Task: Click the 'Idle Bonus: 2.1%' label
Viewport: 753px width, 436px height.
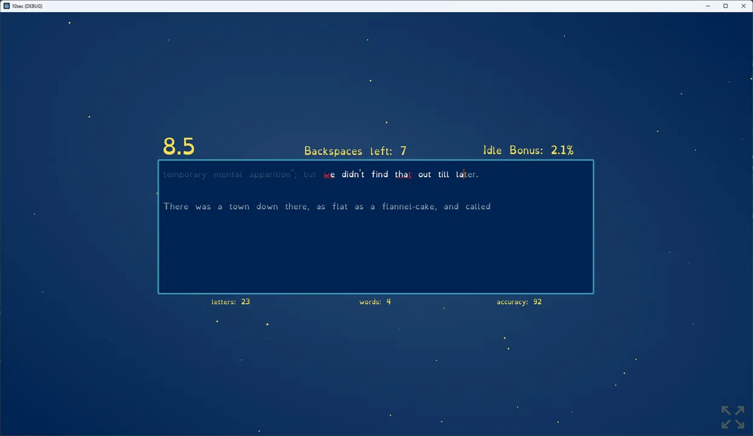Action: (x=528, y=150)
